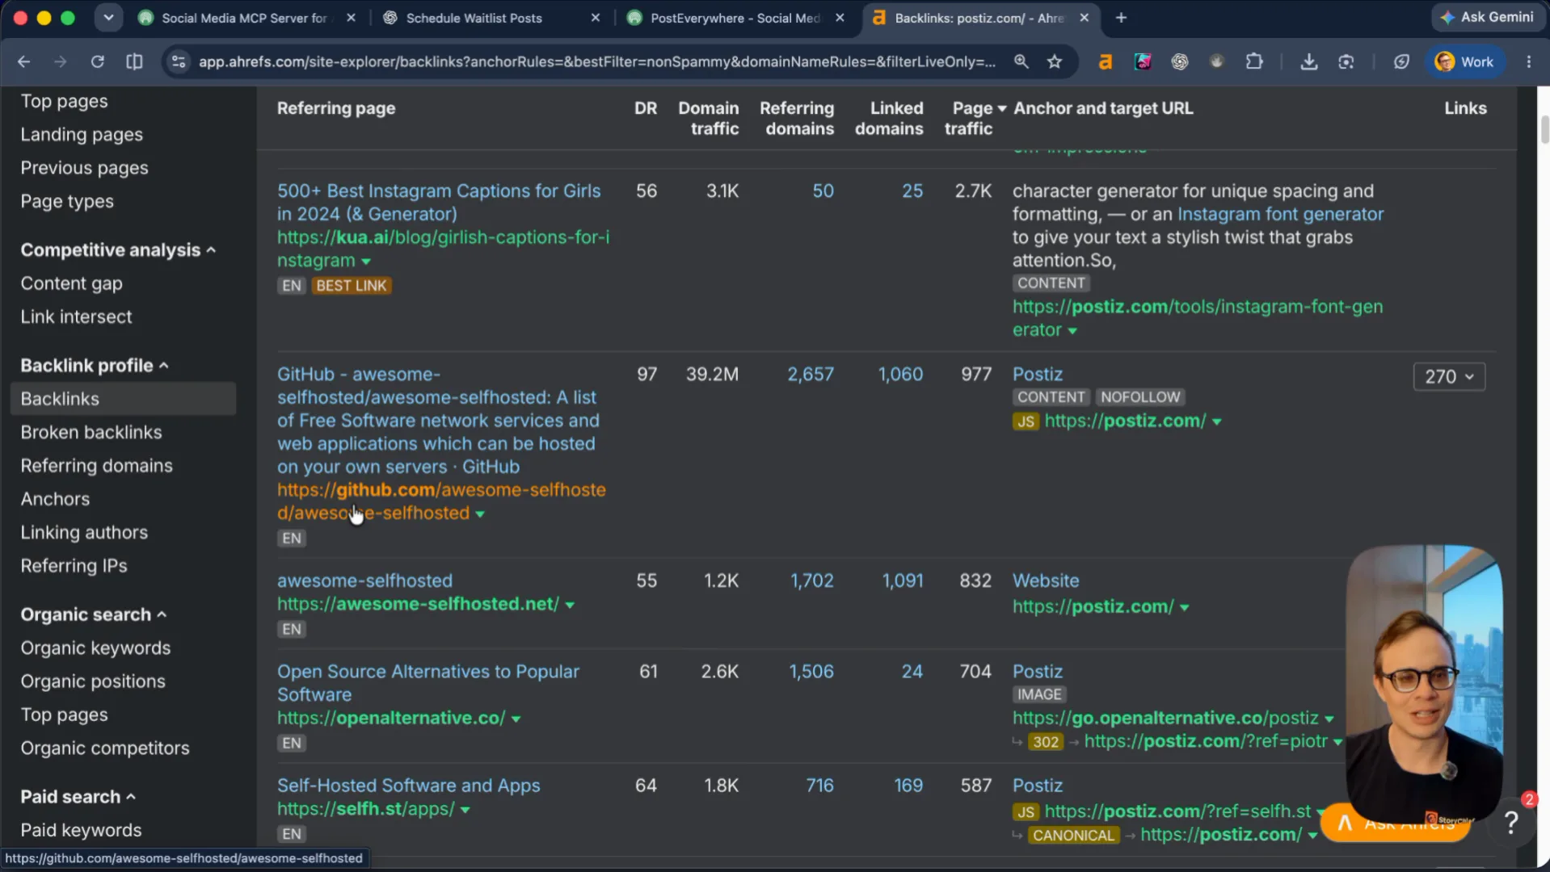Viewport: 1550px width, 872px height.
Task: Switch to Schedule Waitlist Posts tab
Action: pos(491,18)
